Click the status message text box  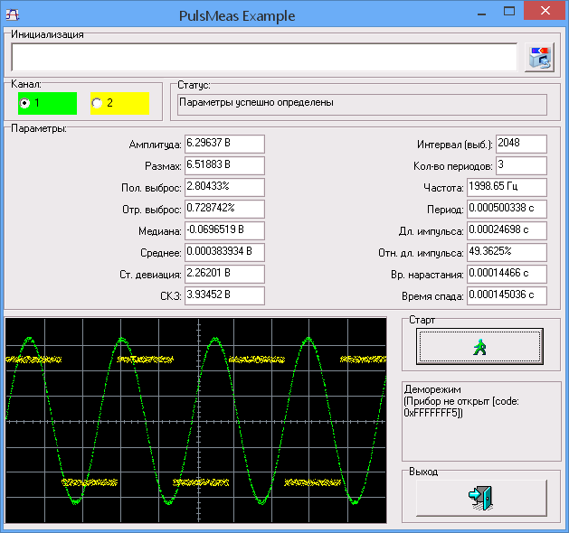coord(362,104)
